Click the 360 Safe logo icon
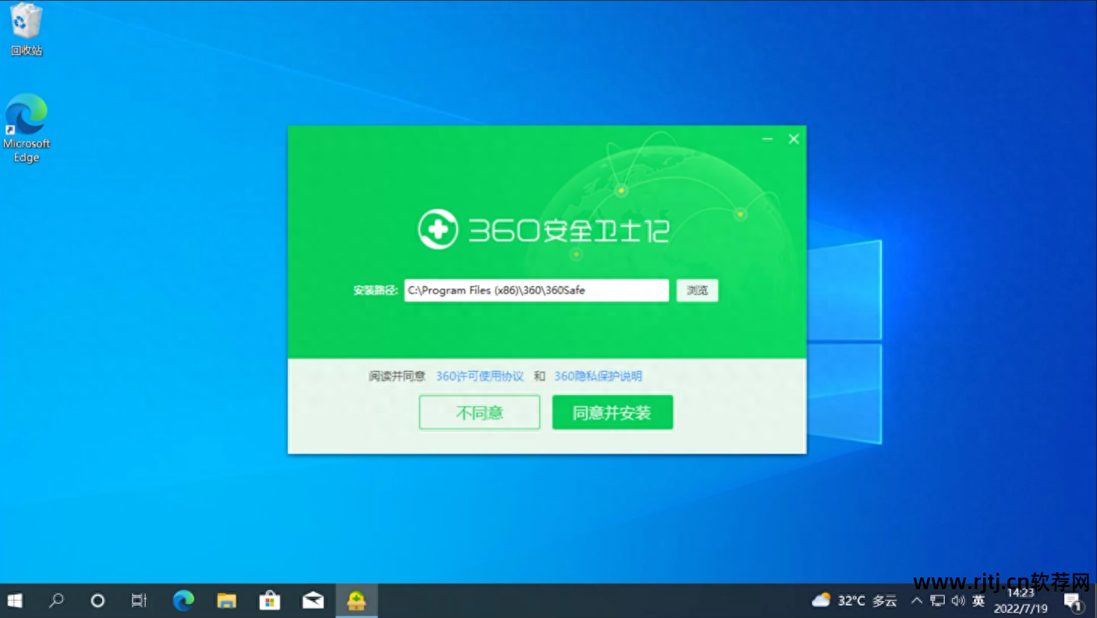 coord(437,228)
